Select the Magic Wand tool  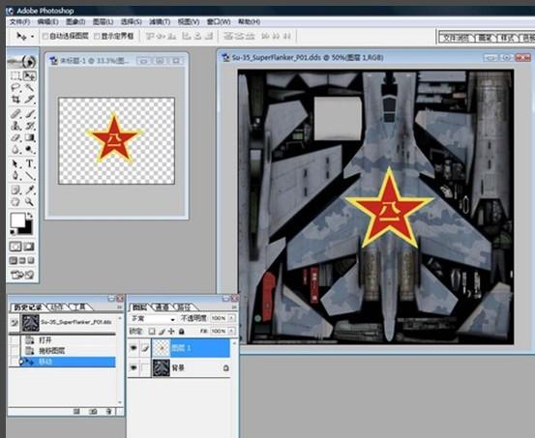point(30,88)
